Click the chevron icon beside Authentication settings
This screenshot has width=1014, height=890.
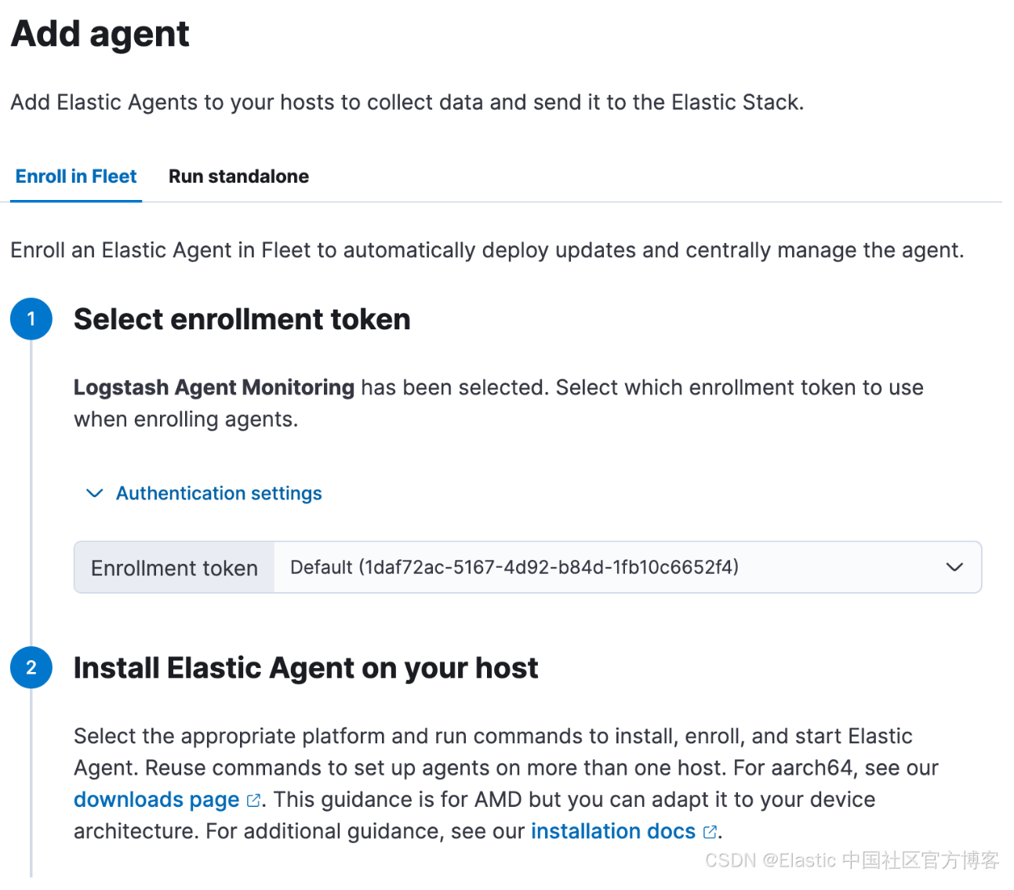click(x=94, y=493)
